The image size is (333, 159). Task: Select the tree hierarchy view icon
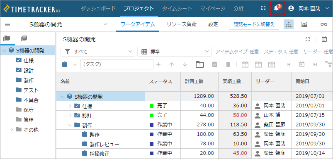pyautogui.click(x=289, y=24)
